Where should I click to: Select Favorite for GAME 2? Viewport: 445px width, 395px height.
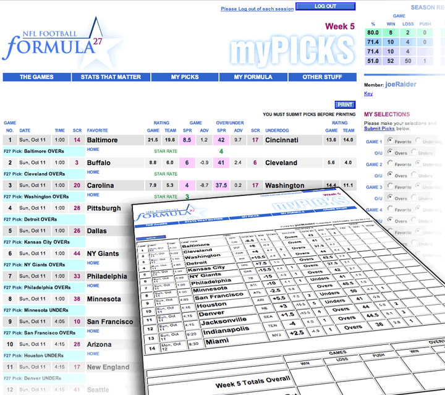click(x=390, y=163)
